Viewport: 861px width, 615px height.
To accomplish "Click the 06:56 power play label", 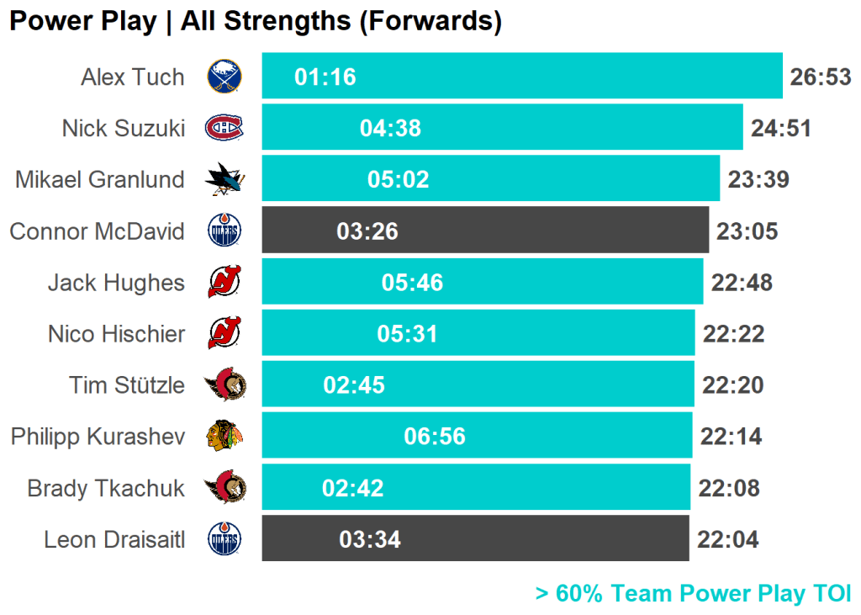I will coord(435,437).
